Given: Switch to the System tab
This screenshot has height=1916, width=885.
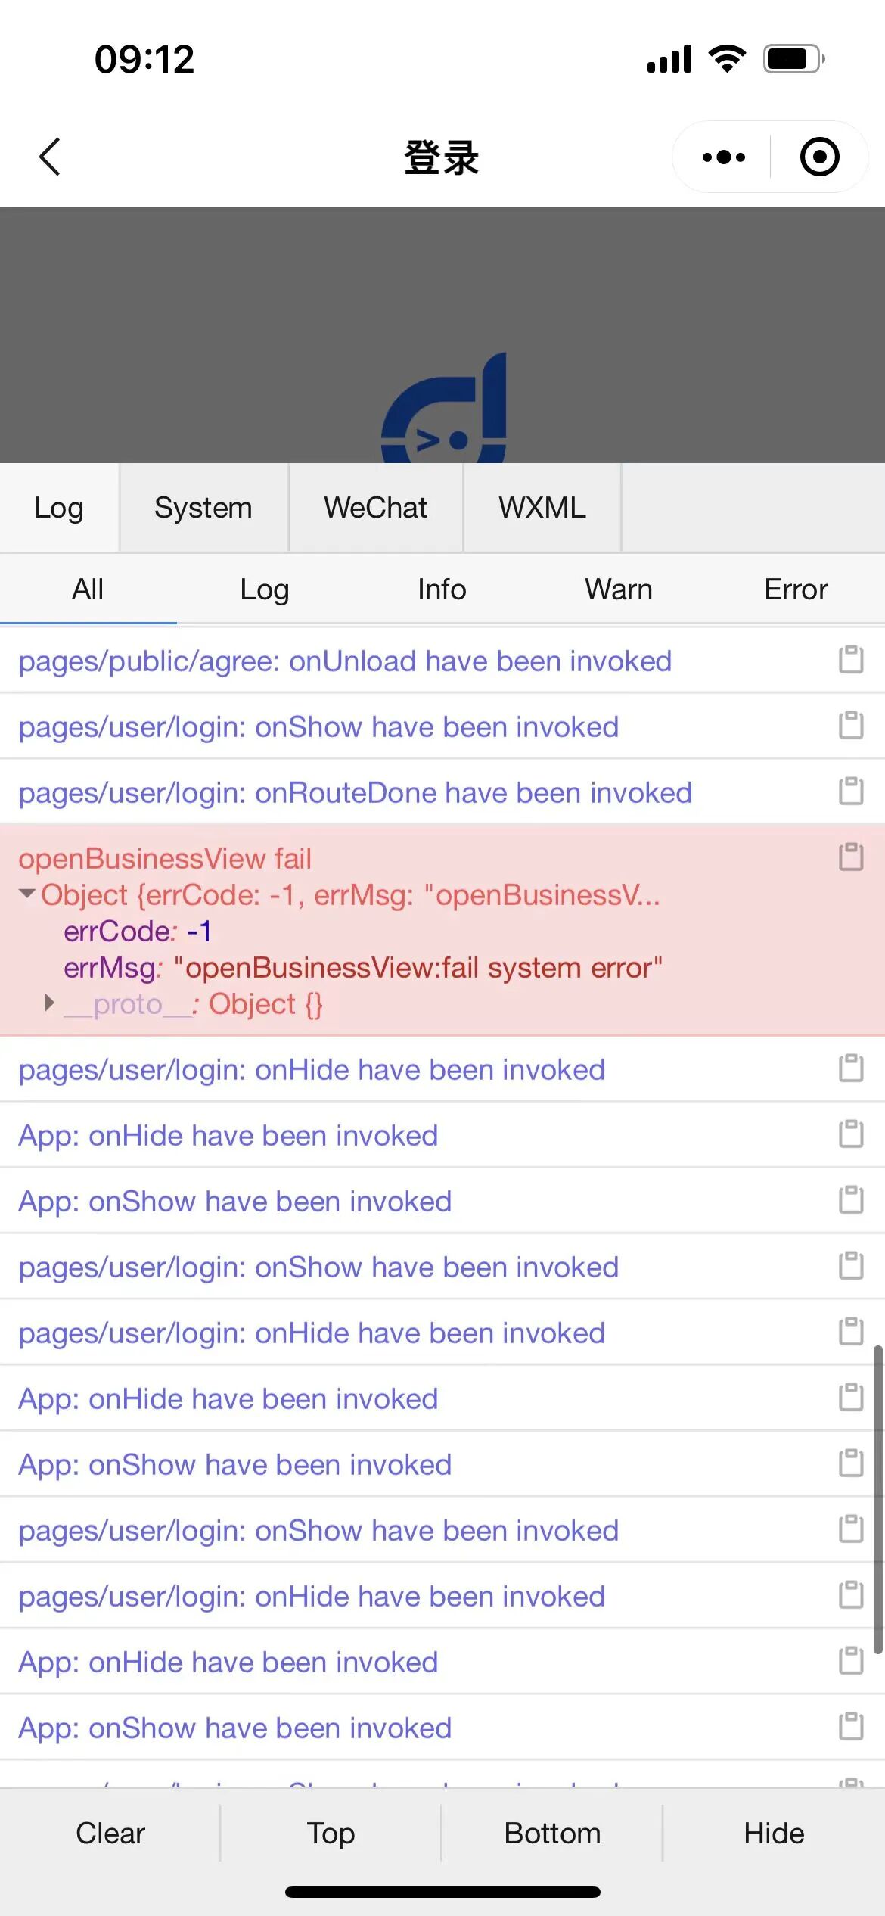Looking at the screenshot, I should 203,508.
